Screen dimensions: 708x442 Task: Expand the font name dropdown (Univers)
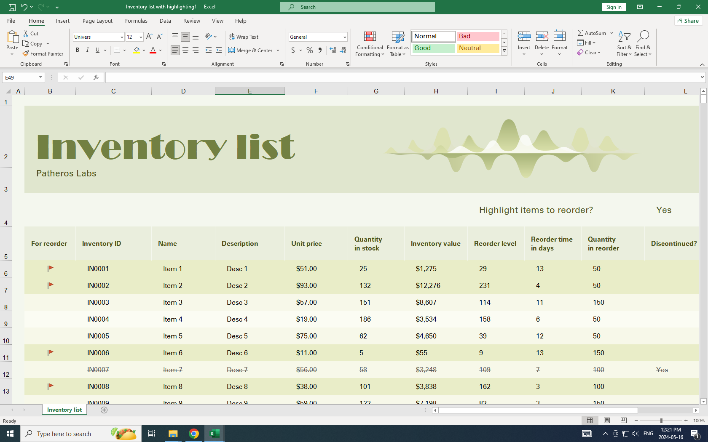[x=122, y=37]
